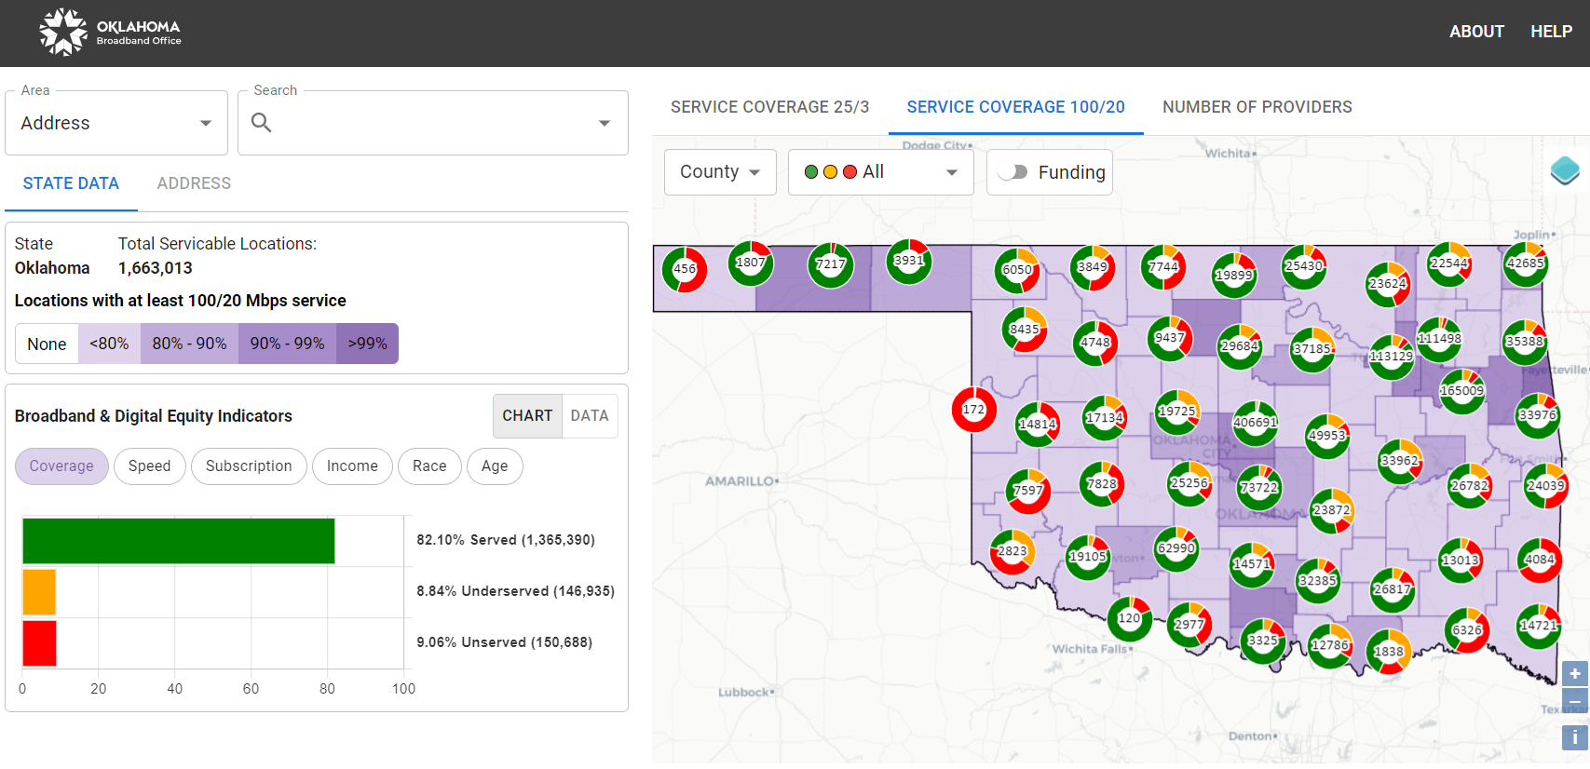Open the ADDRESS tab

194,183
